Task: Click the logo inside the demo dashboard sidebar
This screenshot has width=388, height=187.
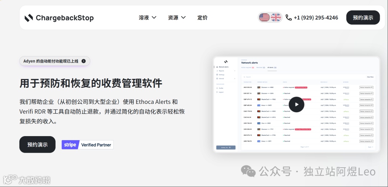Action: click(x=226, y=62)
